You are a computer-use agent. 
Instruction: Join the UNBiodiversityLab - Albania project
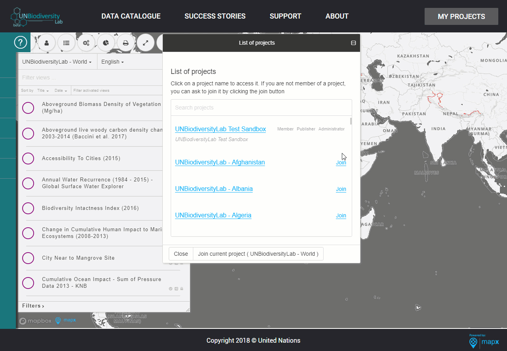pyautogui.click(x=341, y=189)
